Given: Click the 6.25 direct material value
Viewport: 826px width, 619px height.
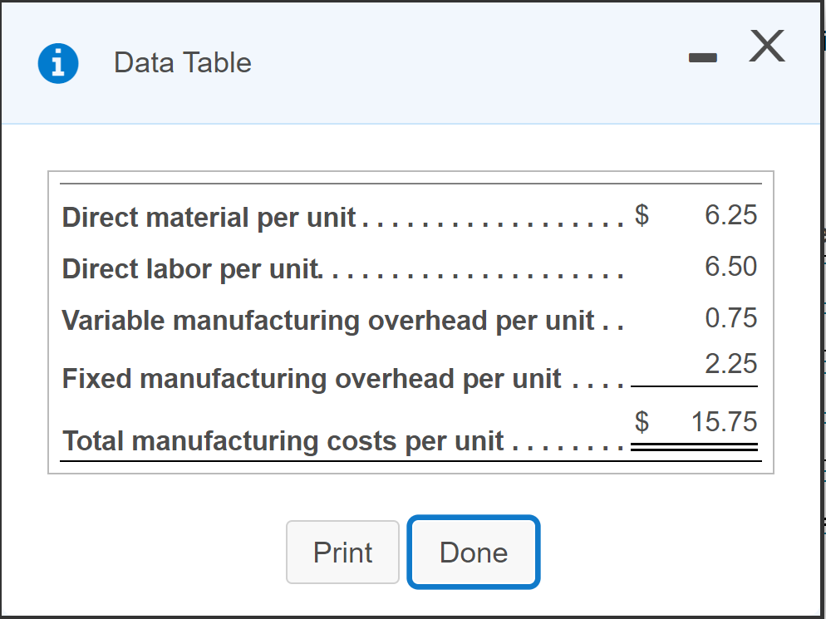Looking at the screenshot, I should pyautogui.click(x=731, y=215).
